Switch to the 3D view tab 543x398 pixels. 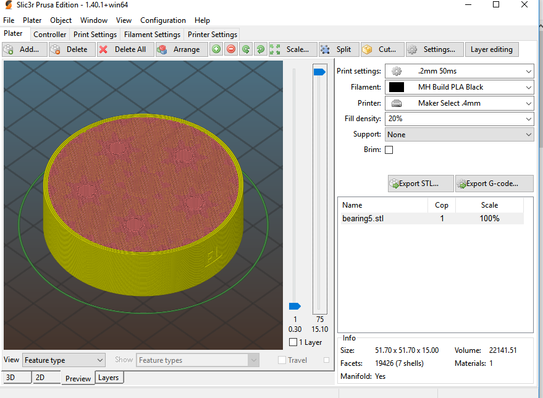pos(16,377)
